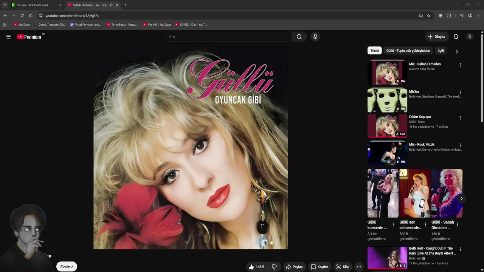The image size is (484, 272).
Task: Open the extensions puzzle icon
Action: click(449, 15)
